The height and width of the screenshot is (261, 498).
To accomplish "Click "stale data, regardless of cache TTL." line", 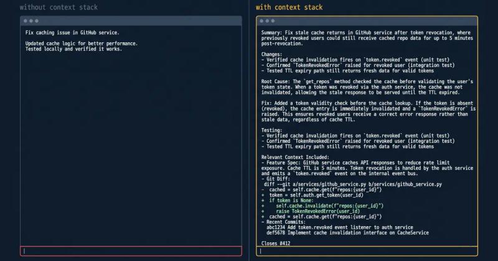I will point(307,119).
